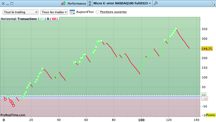216x122 pixels.
Task: Click the 350 y-axis value
Action: coord(204,29)
